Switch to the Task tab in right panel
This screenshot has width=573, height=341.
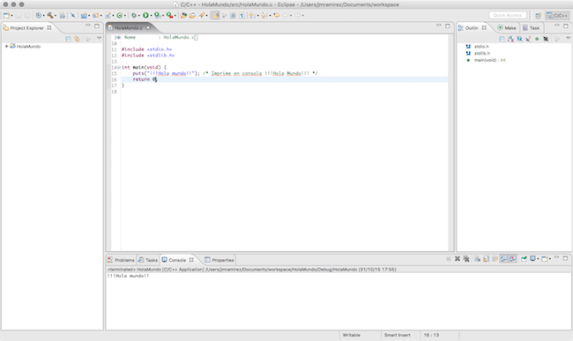(x=532, y=27)
